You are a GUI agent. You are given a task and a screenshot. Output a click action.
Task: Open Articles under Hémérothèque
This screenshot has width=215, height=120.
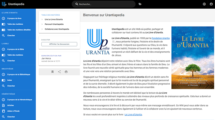(10, 105)
